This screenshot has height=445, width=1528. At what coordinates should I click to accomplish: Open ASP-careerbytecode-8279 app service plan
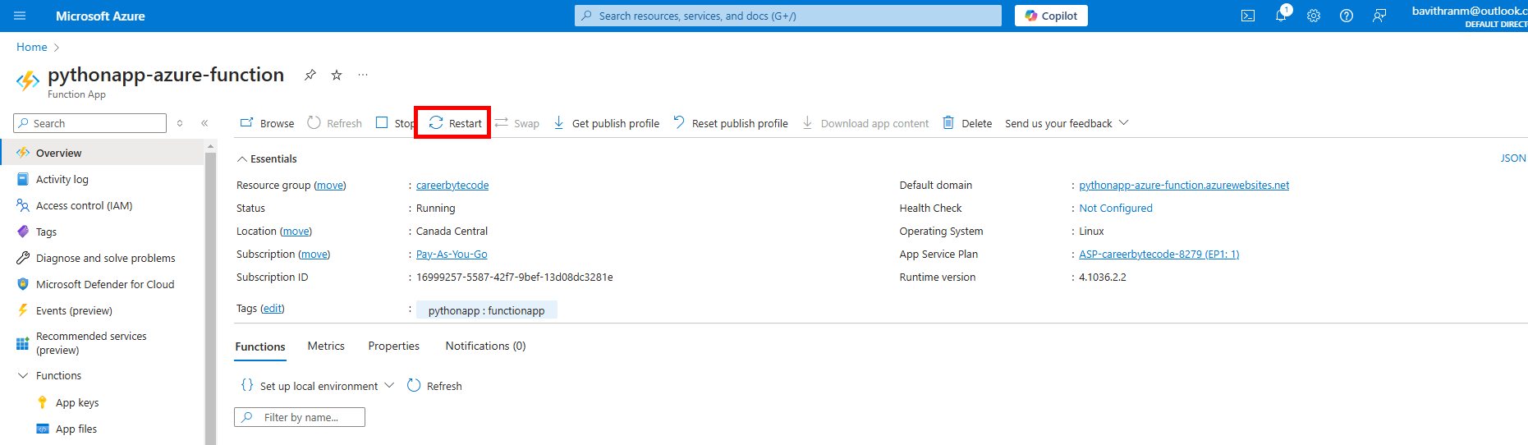click(1159, 254)
